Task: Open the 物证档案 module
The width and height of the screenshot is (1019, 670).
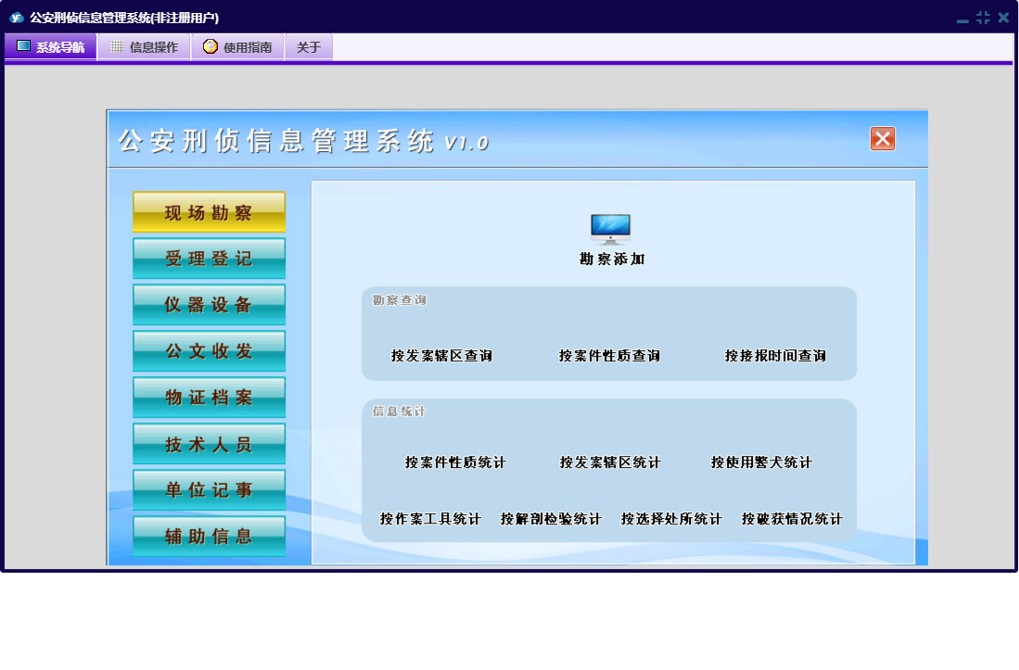Action: (x=209, y=398)
